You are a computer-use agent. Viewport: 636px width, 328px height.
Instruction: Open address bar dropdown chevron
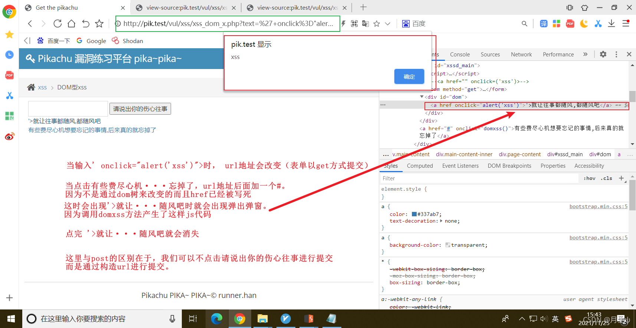pyautogui.click(x=388, y=24)
